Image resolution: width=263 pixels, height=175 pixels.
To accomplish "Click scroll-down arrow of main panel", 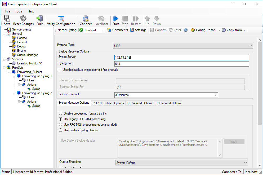I will [260, 165].
